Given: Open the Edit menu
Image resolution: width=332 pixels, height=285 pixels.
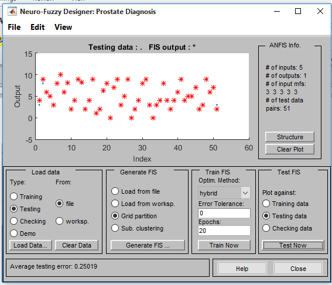Looking at the screenshot, I should [x=37, y=28].
